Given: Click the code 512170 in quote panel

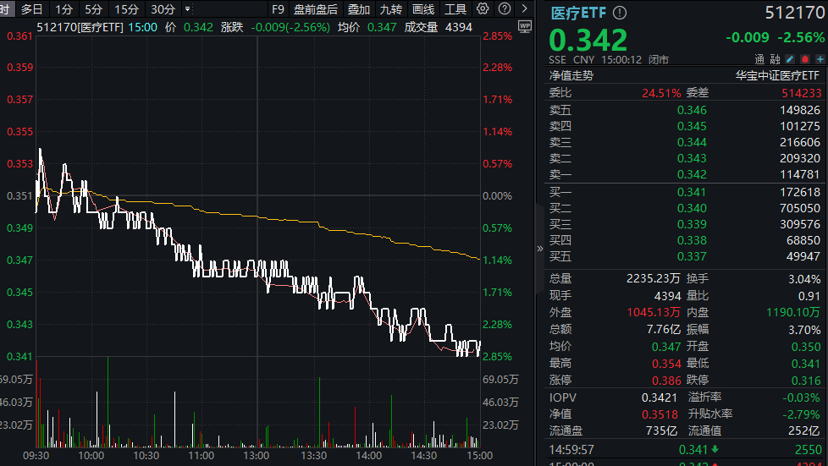Looking at the screenshot, I should coord(795,13).
